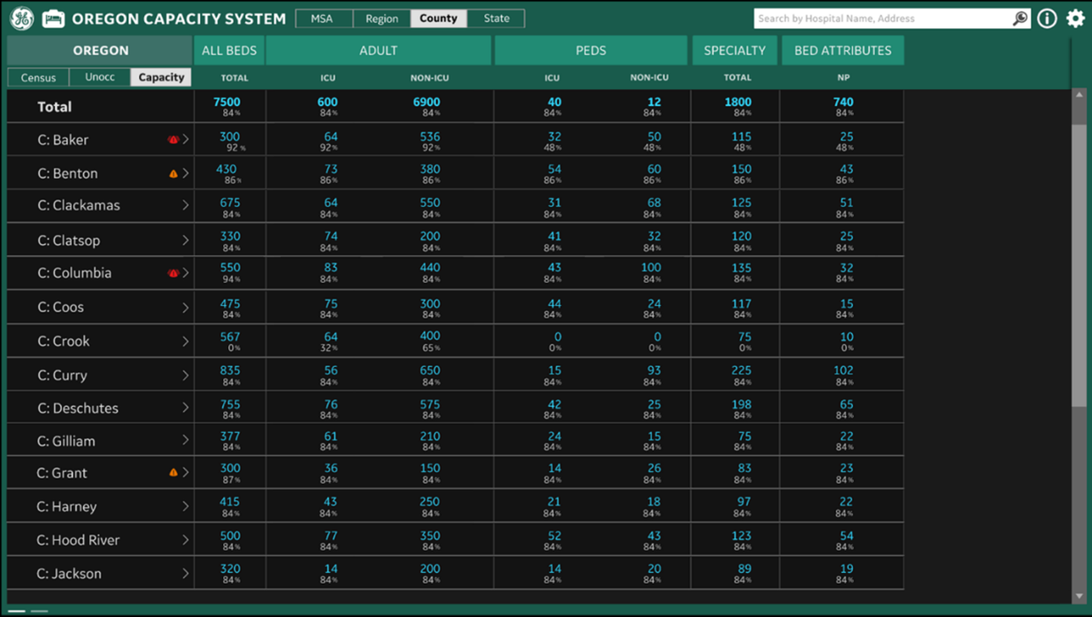Select the Census toggle

point(38,78)
